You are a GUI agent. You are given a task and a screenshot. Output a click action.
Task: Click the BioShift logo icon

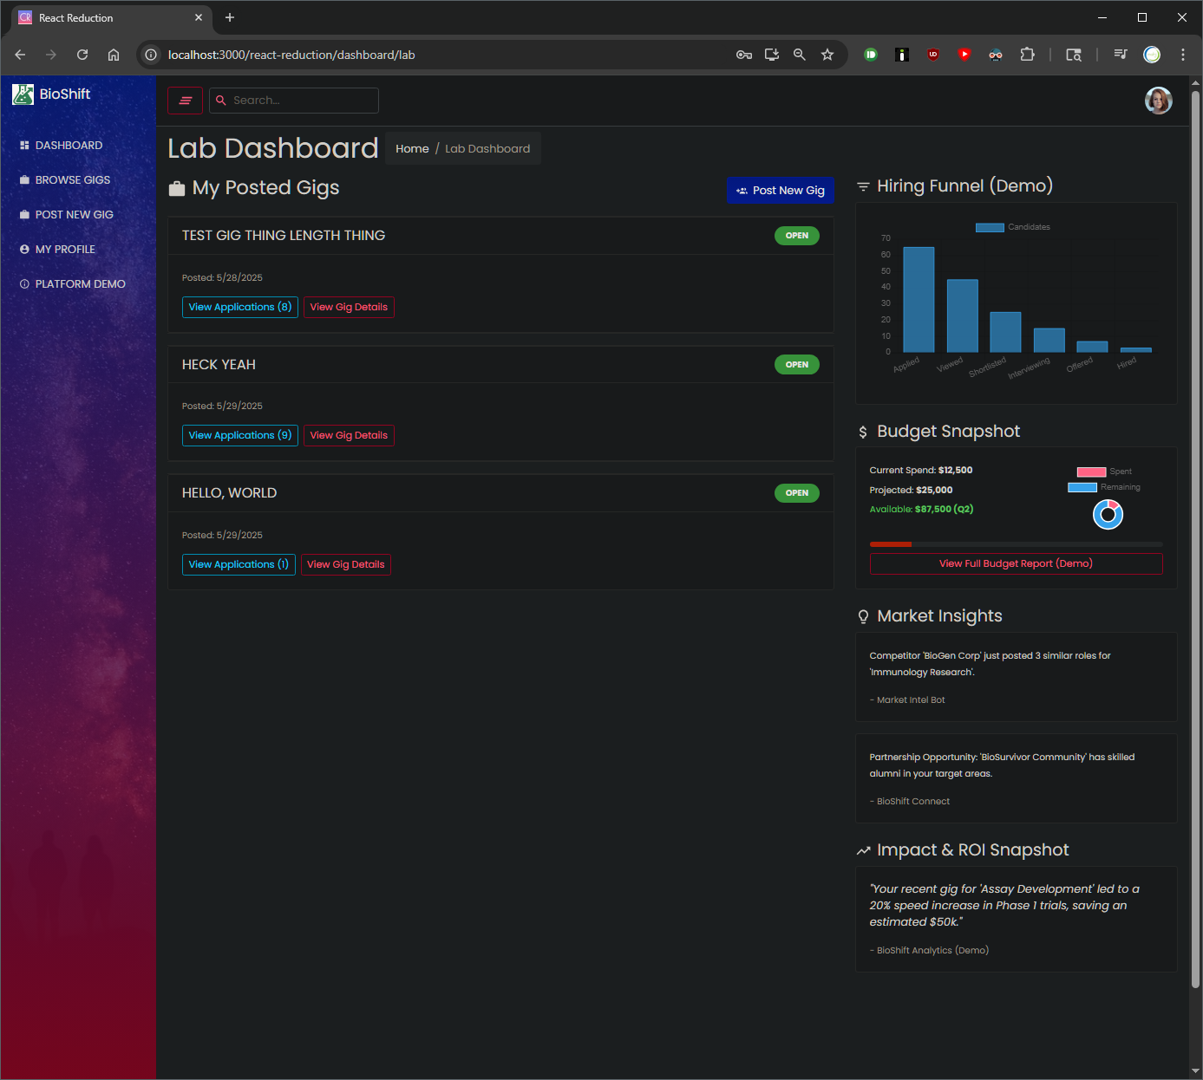[23, 94]
